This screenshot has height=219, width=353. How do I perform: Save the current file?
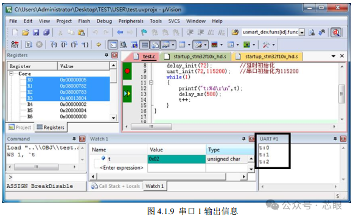pos(36,32)
